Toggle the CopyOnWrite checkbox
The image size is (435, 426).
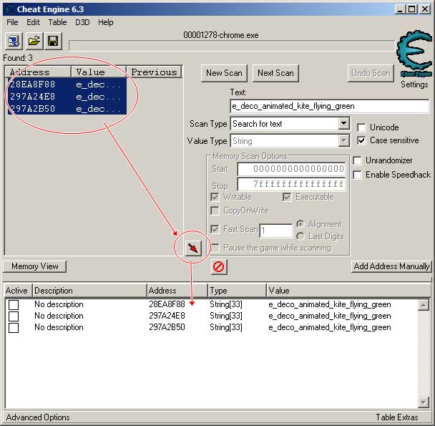[215, 210]
